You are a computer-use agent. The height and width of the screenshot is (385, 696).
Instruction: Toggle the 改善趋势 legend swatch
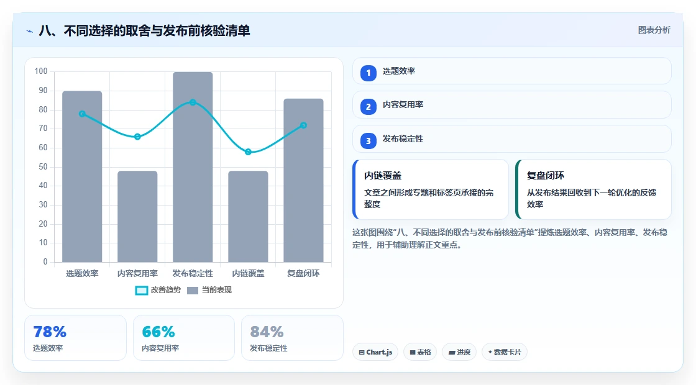click(142, 291)
